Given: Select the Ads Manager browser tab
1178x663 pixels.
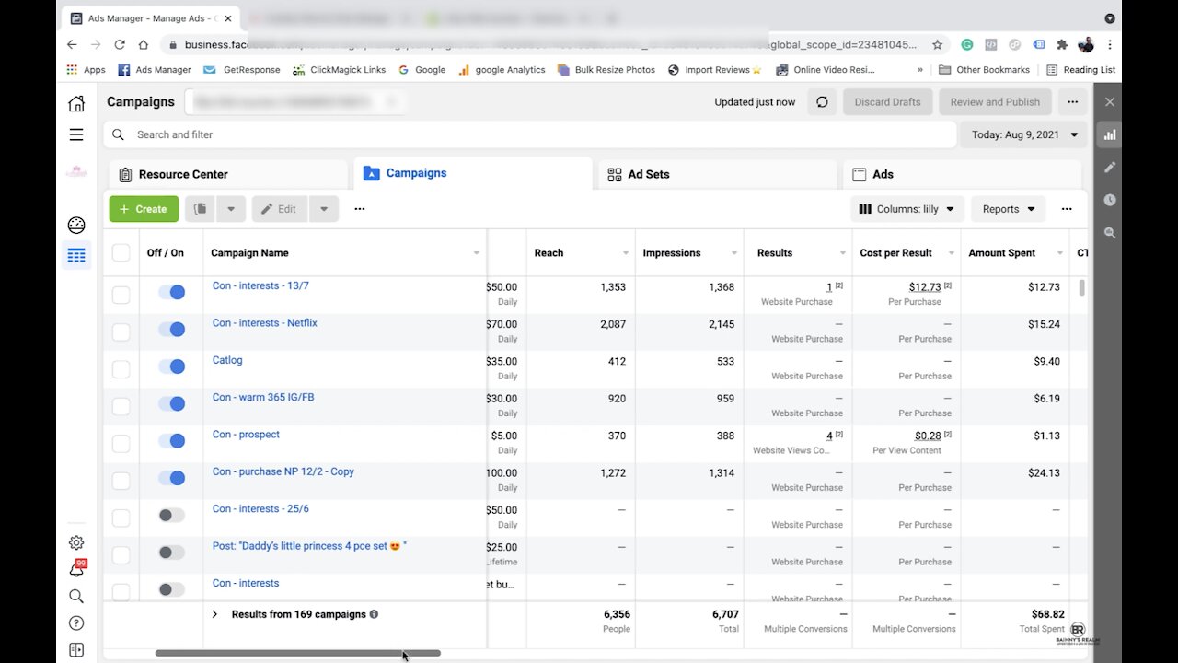Looking at the screenshot, I should point(147,18).
